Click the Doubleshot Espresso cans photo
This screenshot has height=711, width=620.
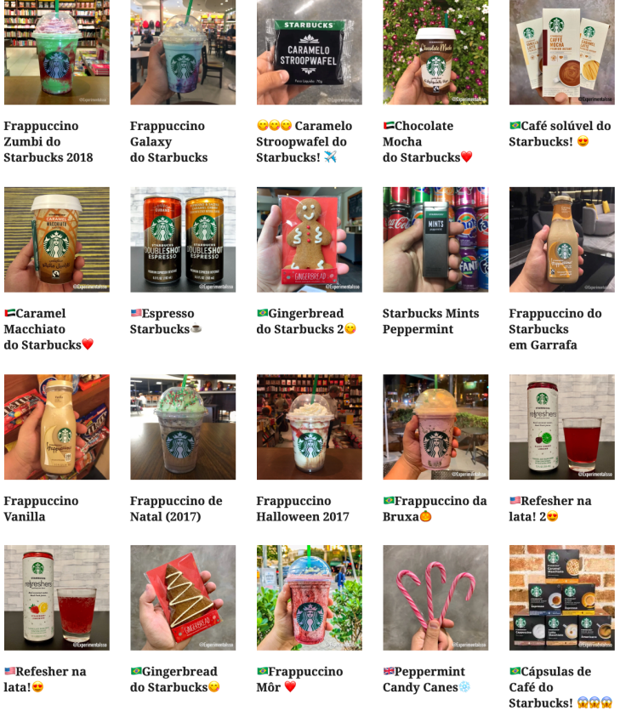coord(183,240)
